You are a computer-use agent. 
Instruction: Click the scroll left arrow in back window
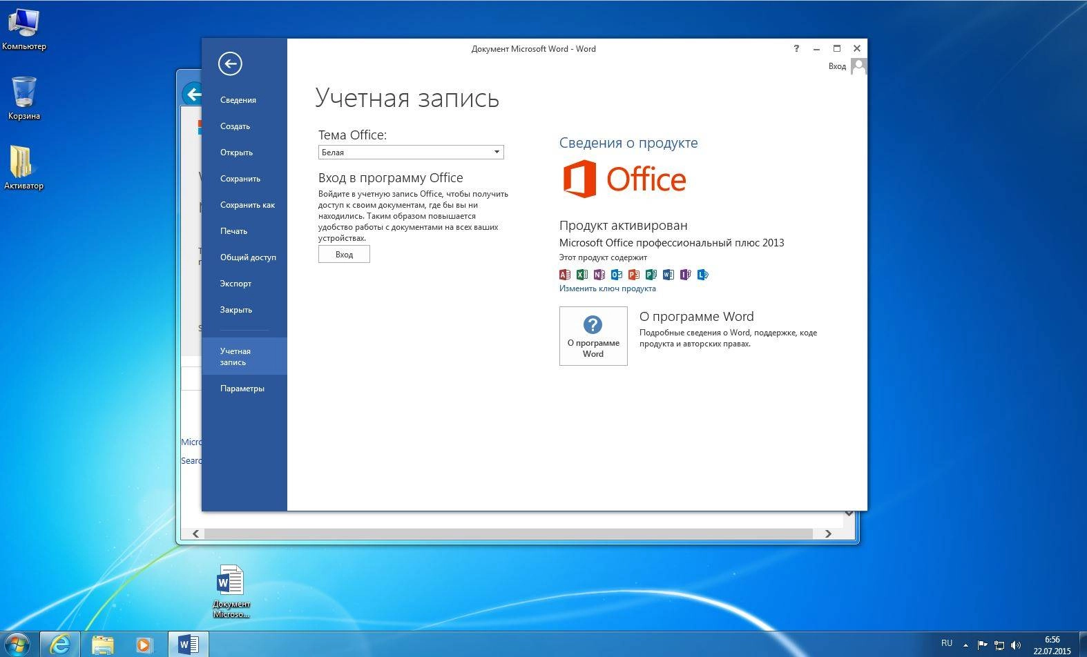click(196, 533)
